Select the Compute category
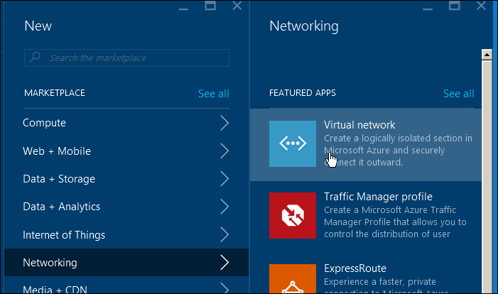 (x=126, y=123)
